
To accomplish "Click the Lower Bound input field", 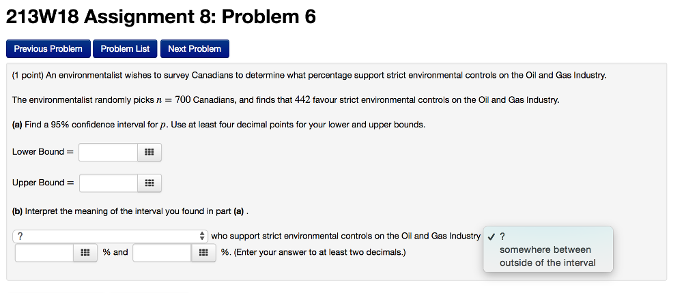I will [109, 152].
